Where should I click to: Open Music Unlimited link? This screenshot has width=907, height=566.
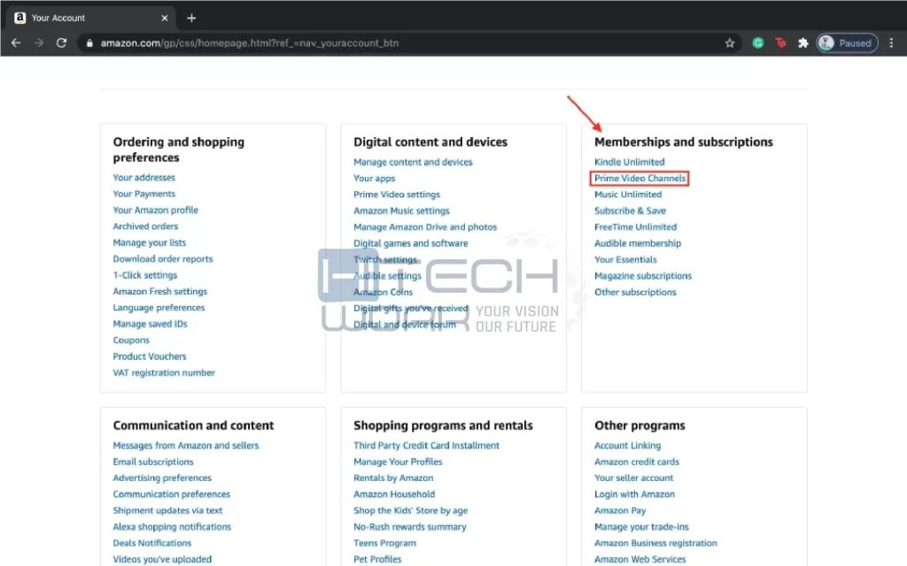[x=628, y=194]
